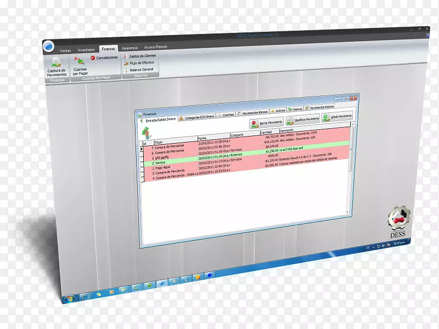Select the Categorías E/S Dinero tab

pyautogui.click(x=196, y=117)
